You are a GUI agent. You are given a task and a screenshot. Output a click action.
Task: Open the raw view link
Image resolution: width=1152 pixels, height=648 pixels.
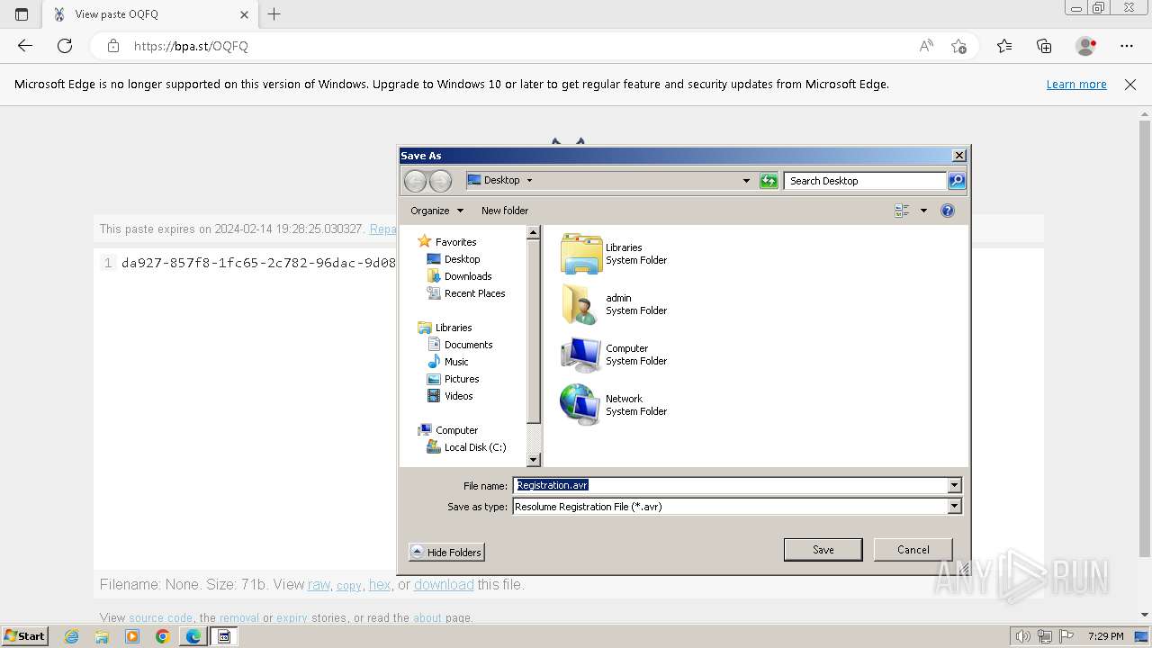(x=319, y=585)
